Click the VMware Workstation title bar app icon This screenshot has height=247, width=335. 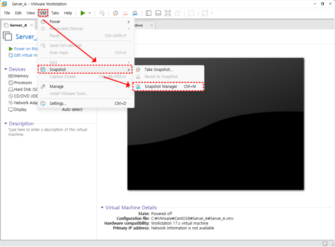(4, 4)
